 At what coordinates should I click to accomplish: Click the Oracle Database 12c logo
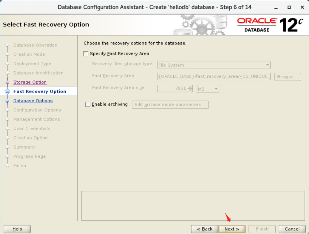pos(270,25)
